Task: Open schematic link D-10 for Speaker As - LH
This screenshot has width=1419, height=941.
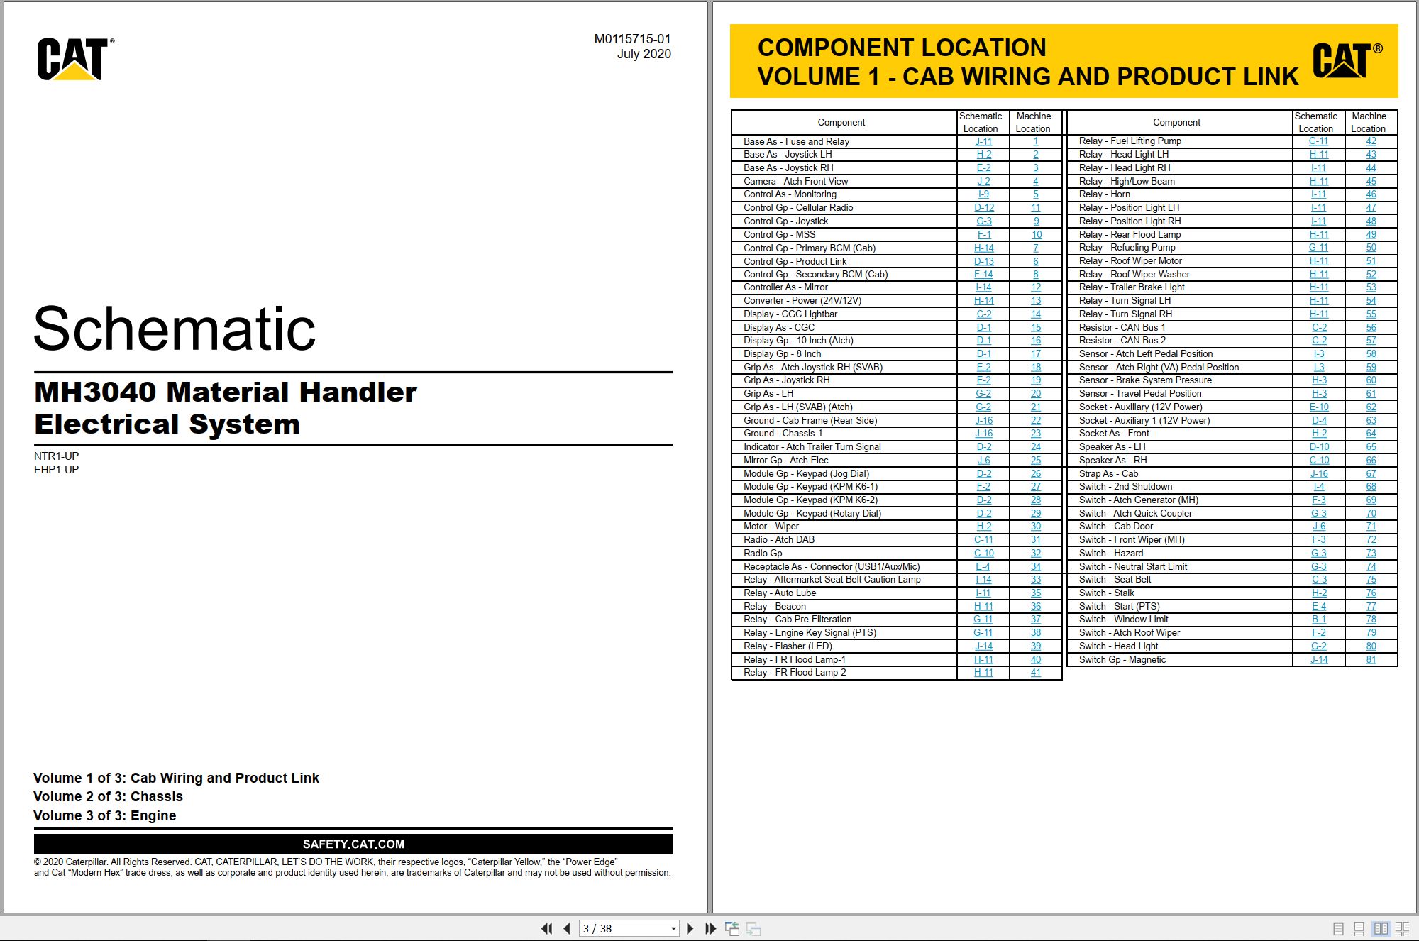Action: click(x=1319, y=446)
